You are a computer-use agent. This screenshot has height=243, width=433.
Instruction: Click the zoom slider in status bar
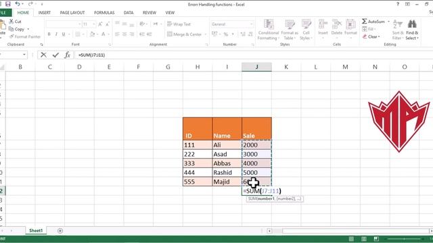click(405, 239)
